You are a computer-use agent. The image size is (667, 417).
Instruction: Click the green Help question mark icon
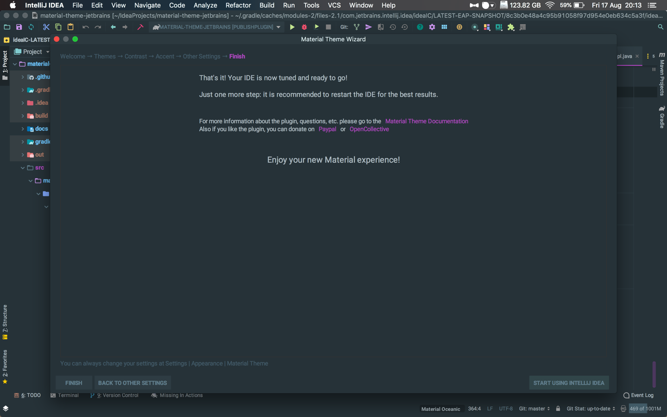pyautogui.click(x=420, y=27)
